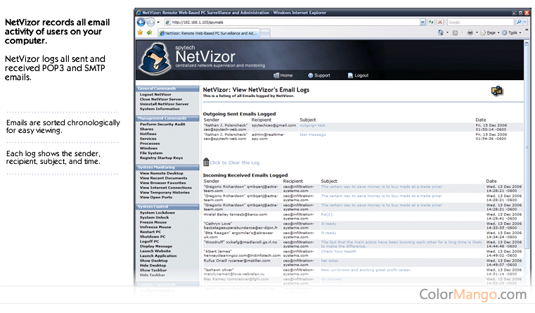
Task: Open the Tools menu dropdown
Action: tap(512, 33)
